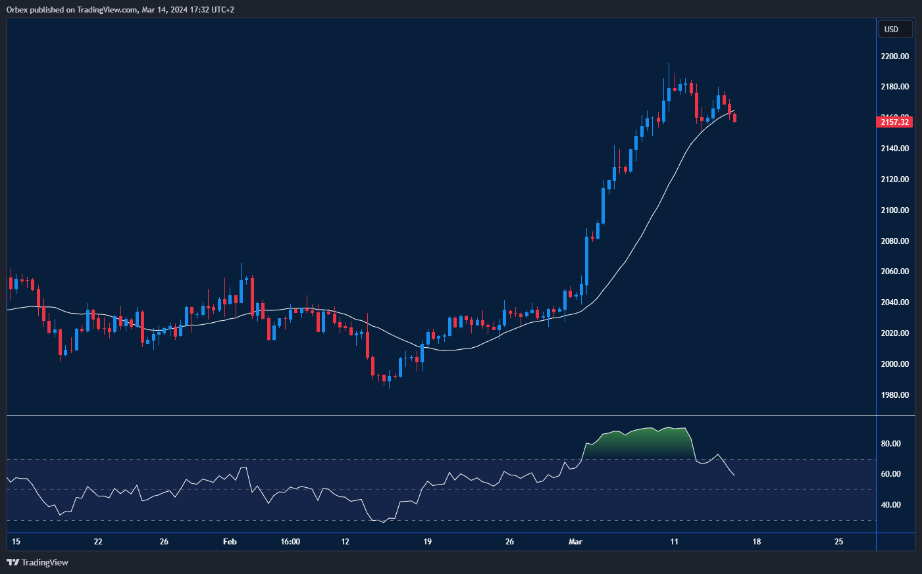Select the 1980.00 price axis label
Image resolution: width=922 pixels, height=574 pixels.
coord(894,395)
